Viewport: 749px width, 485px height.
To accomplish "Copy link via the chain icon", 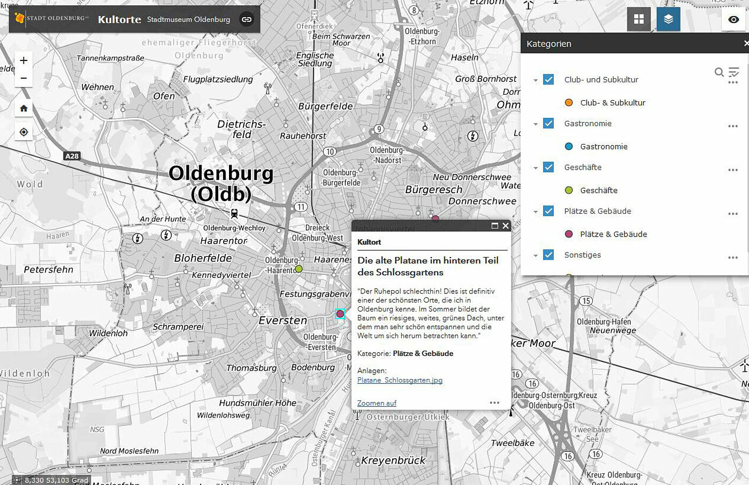I will point(247,19).
